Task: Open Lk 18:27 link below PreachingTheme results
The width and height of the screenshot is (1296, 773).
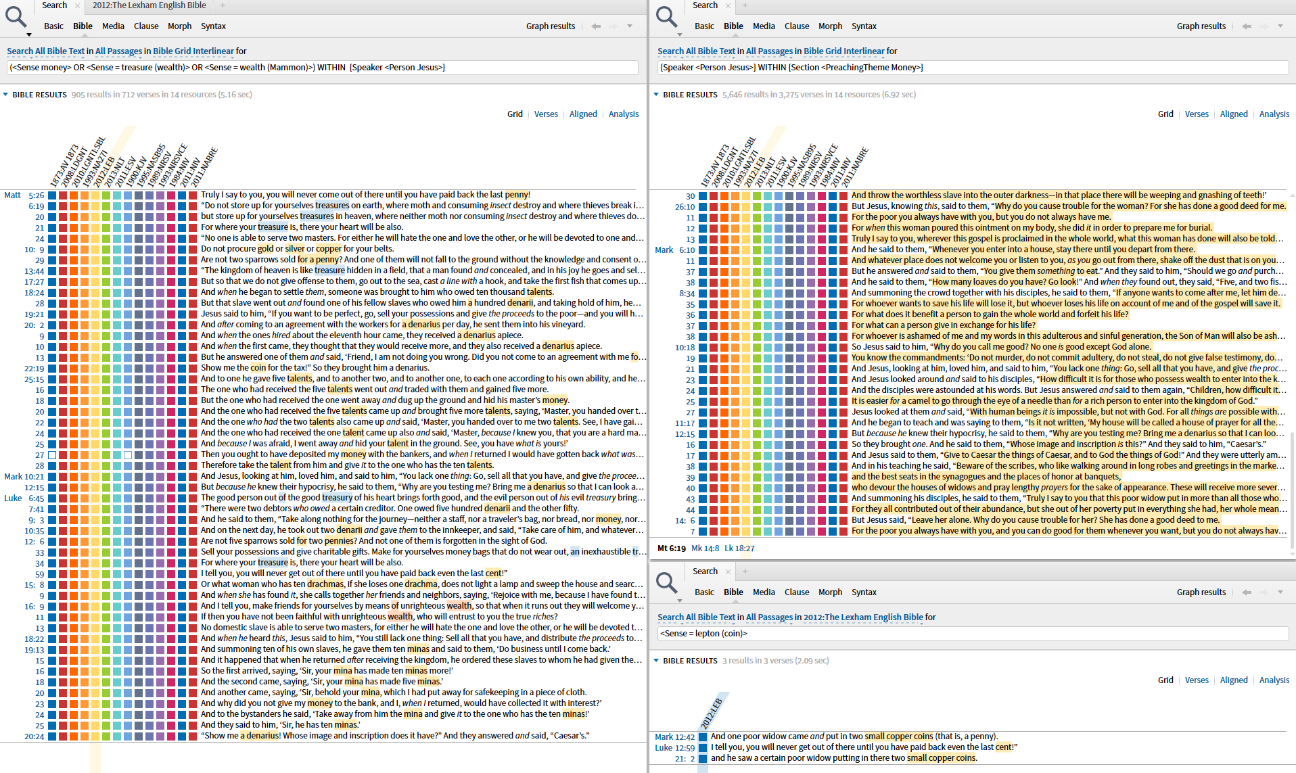Action: [x=739, y=548]
